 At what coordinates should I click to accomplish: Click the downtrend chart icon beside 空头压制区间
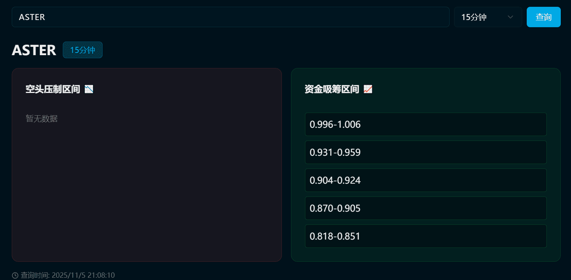point(89,89)
